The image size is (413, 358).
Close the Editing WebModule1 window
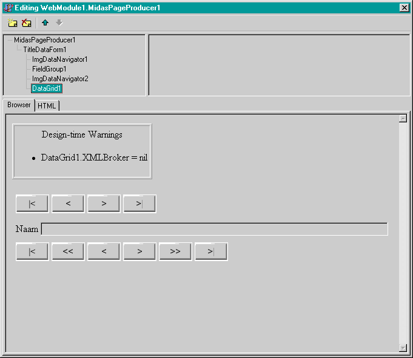coord(404,8)
